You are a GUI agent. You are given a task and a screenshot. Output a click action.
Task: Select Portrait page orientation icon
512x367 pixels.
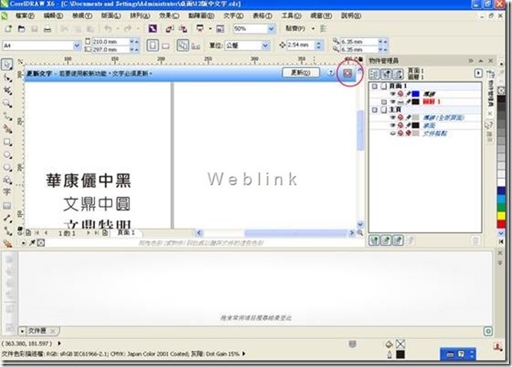[153, 45]
